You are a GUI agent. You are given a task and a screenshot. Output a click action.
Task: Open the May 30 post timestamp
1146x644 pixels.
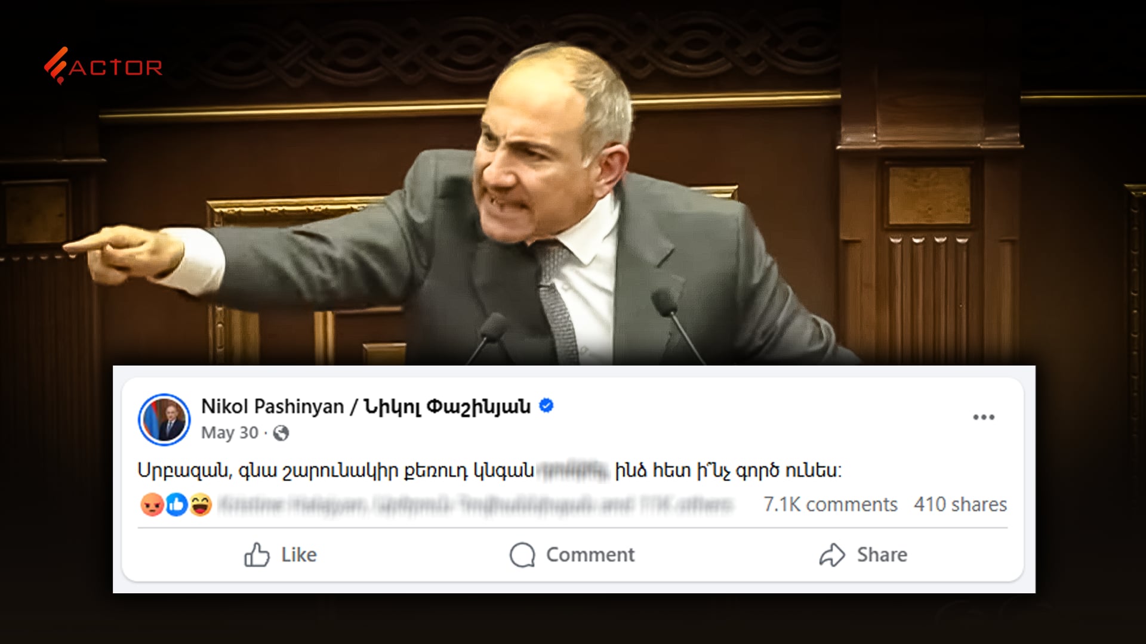click(230, 432)
